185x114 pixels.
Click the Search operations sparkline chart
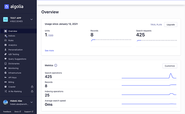point(149,76)
